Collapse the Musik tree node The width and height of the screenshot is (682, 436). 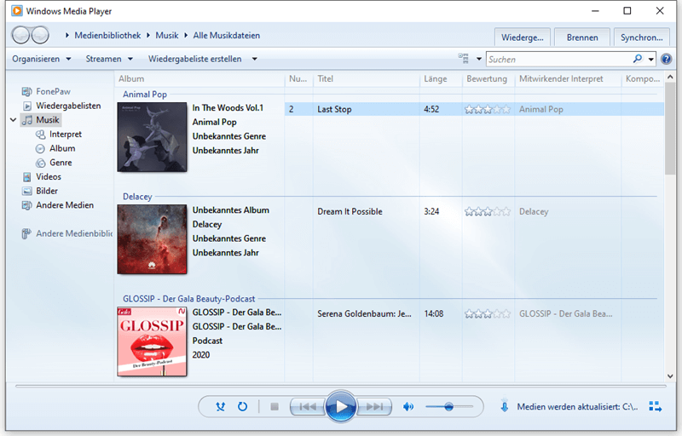[x=13, y=120]
